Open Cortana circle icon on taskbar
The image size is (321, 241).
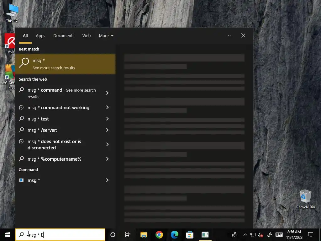pyautogui.click(x=113, y=235)
